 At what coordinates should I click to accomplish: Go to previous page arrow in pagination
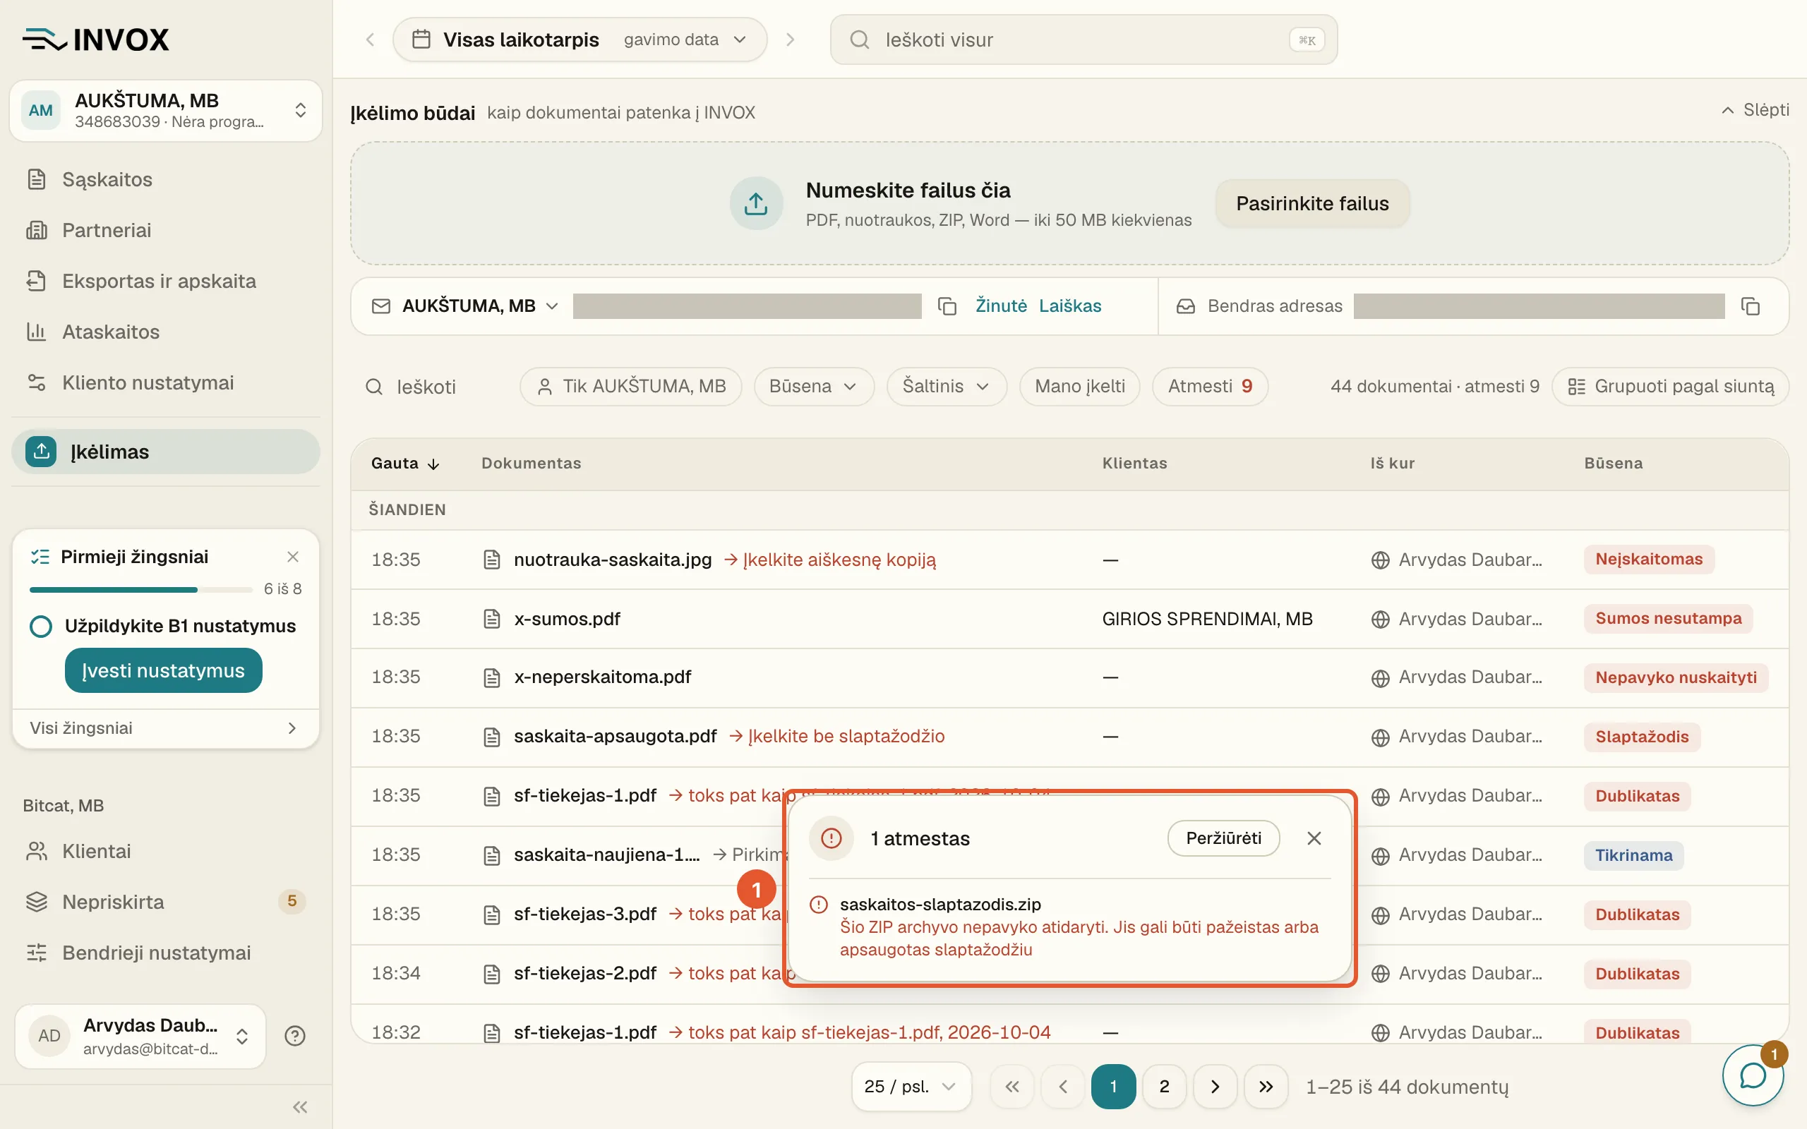1062,1087
